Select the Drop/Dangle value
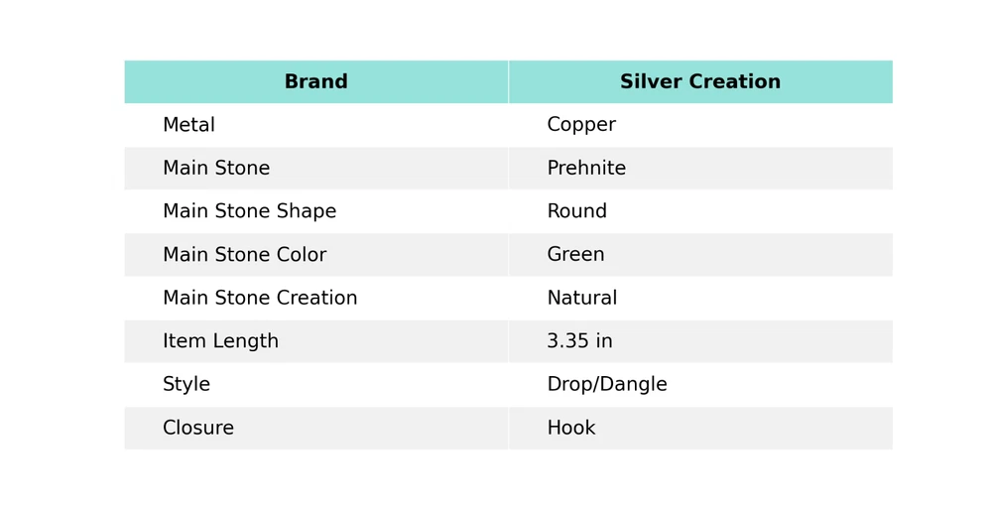This screenshot has height=505, width=992. [x=606, y=385]
